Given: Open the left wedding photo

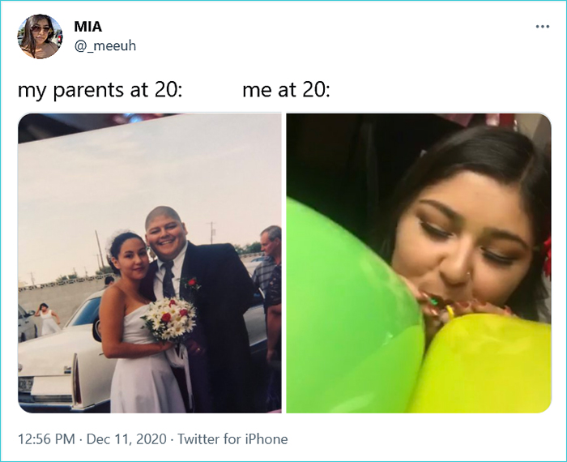Looking at the screenshot, I should point(150,263).
